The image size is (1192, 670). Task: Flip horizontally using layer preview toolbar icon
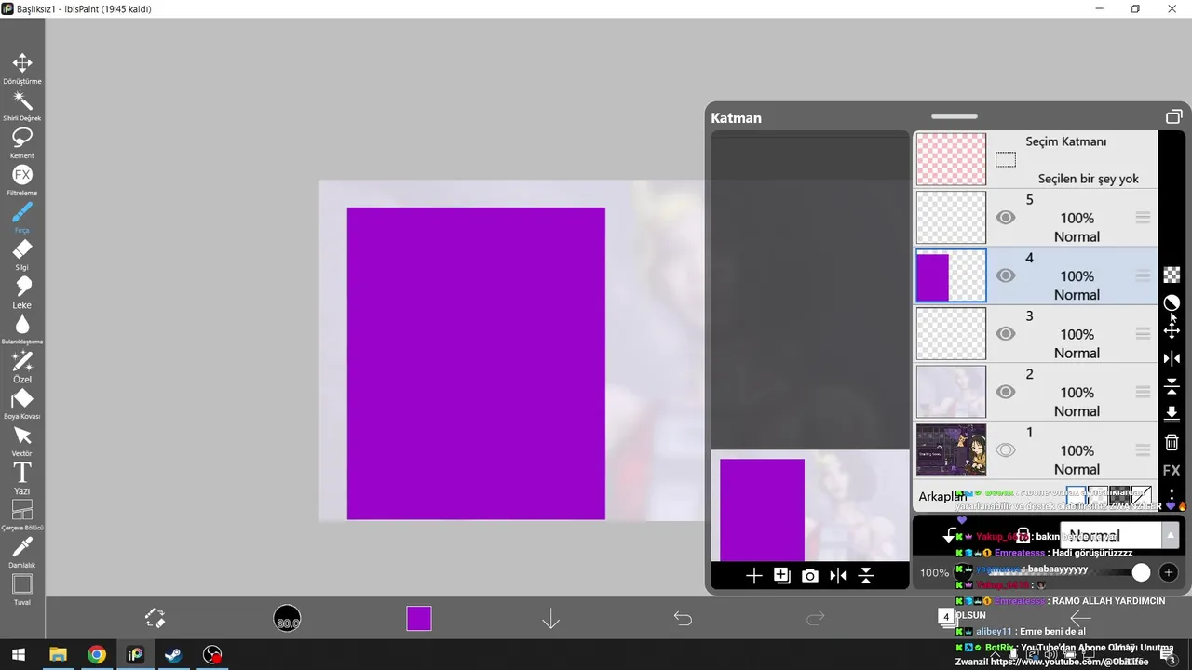click(x=838, y=576)
